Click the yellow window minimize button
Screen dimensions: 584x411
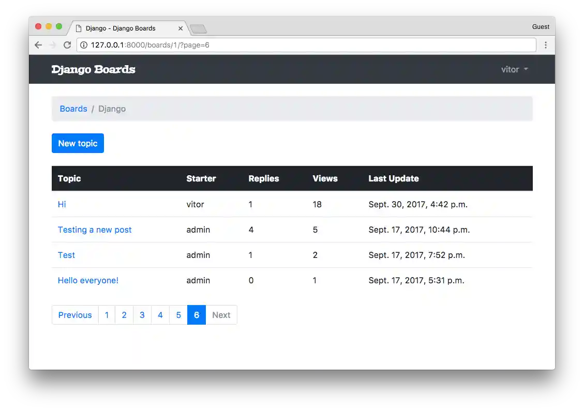click(49, 26)
